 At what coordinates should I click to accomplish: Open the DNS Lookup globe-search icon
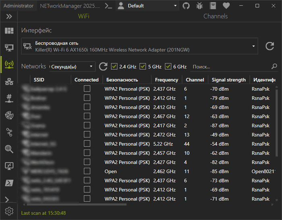(9, 149)
